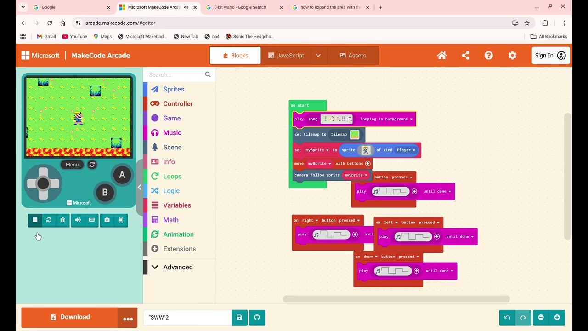The image size is (588, 331).
Task: Switch to the Blocks editor tab
Action: (x=235, y=56)
